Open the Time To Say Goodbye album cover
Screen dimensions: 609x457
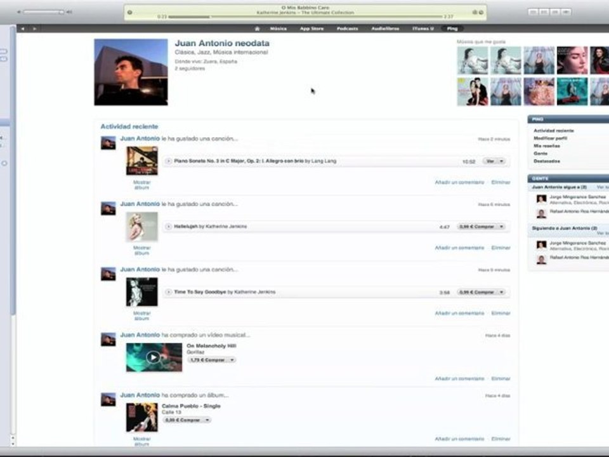(141, 292)
